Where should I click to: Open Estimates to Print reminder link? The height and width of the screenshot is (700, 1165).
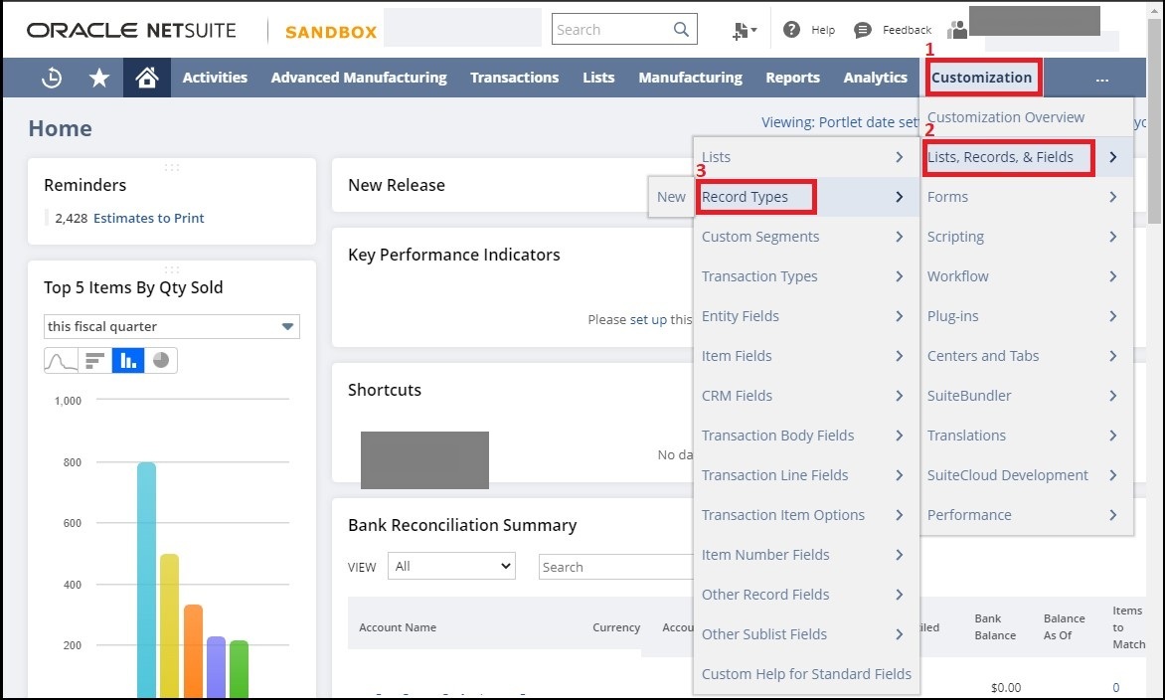point(148,218)
